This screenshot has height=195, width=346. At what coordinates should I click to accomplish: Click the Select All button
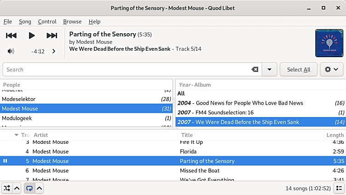(299, 70)
